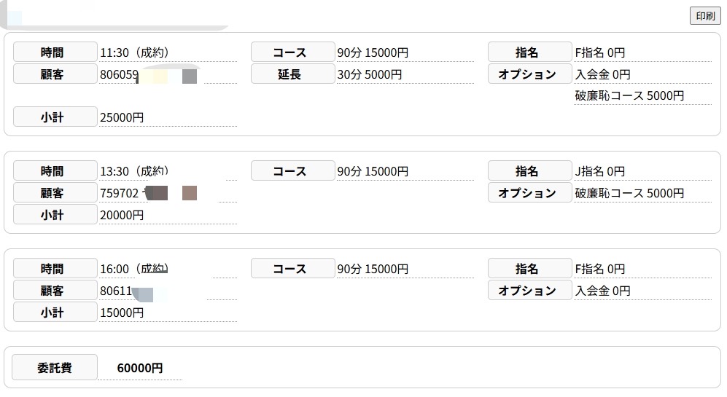Click the 印刷 print button
This screenshot has width=727, height=397.
[x=704, y=16]
